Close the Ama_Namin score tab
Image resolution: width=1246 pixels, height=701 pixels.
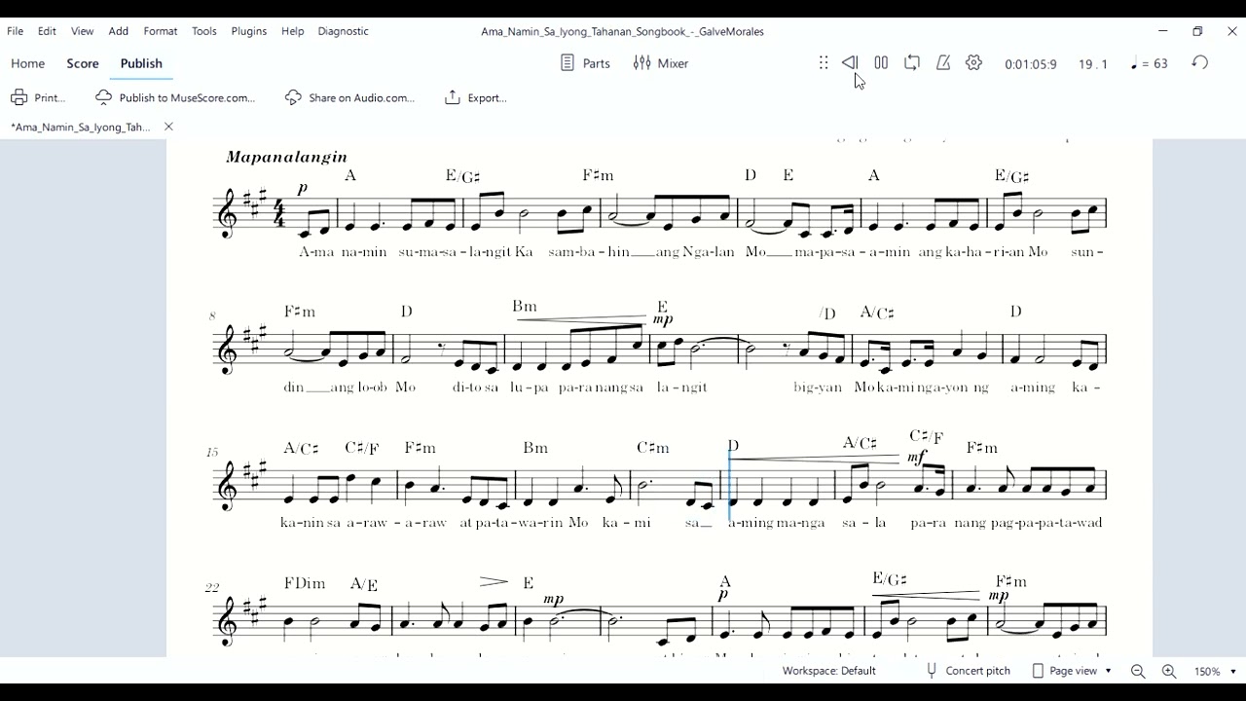[x=168, y=127]
